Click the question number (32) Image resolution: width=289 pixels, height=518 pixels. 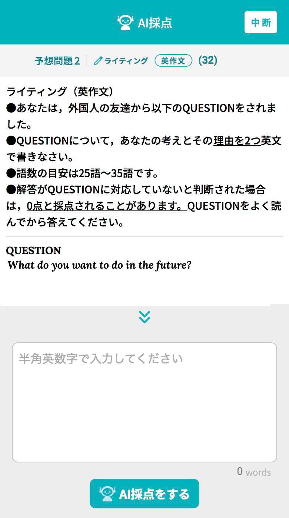coord(208,60)
